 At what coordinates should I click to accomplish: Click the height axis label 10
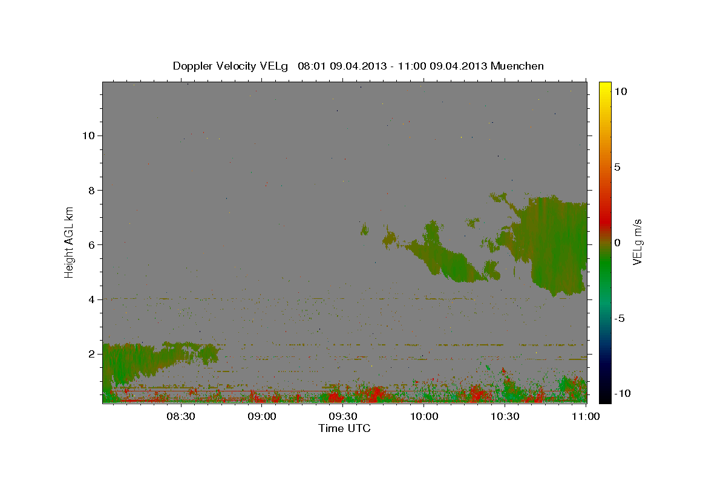tap(88, 136)
